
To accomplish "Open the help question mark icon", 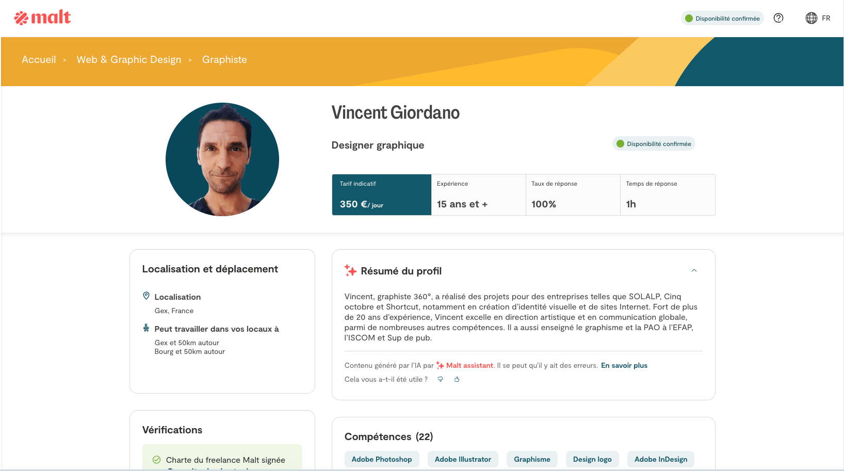I will [x=778, y=18].
